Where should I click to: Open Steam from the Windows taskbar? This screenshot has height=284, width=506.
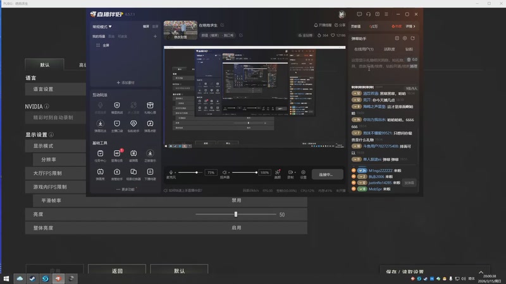(x=32, y=278)
